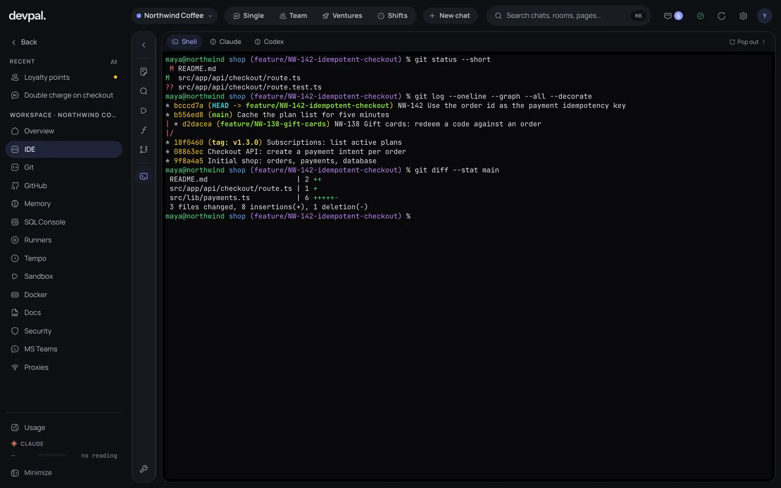Open the SQL Console page

coord(64,222)
